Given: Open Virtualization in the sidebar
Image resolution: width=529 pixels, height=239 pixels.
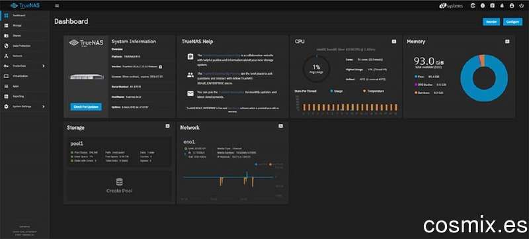Looking at the screenshot, I should pos(25,76).
